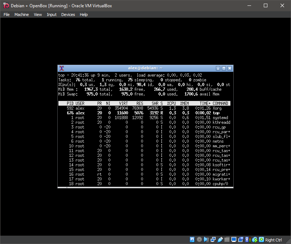
Task: Click the USB devices status icon
Action: (x=220, y=240)
